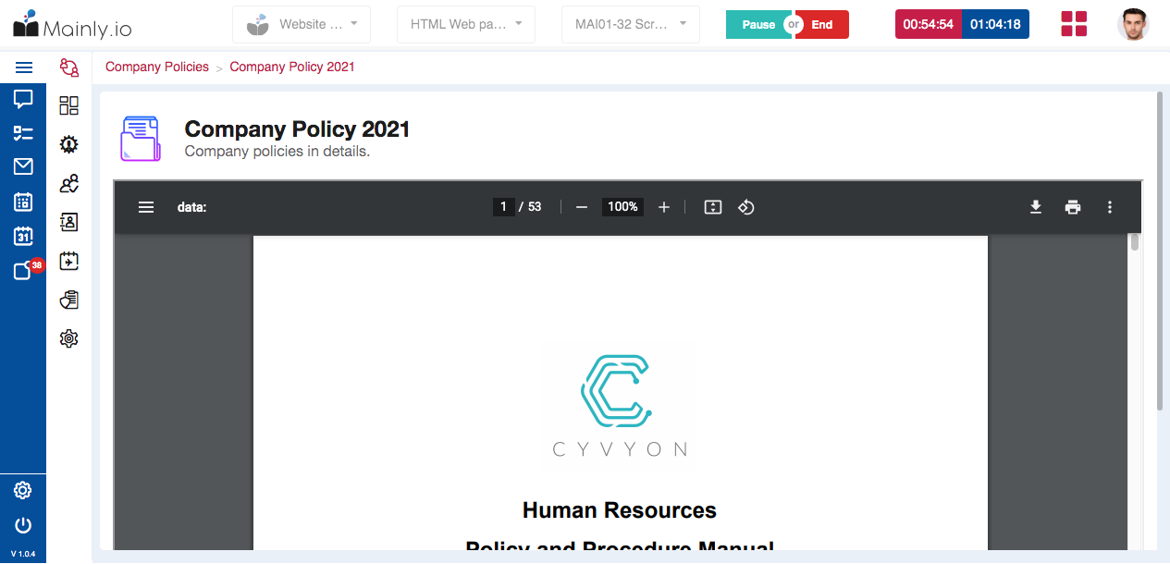Open PDF viewer more actions menu
Viewport: 1170px width, 564px height.
1110,207
